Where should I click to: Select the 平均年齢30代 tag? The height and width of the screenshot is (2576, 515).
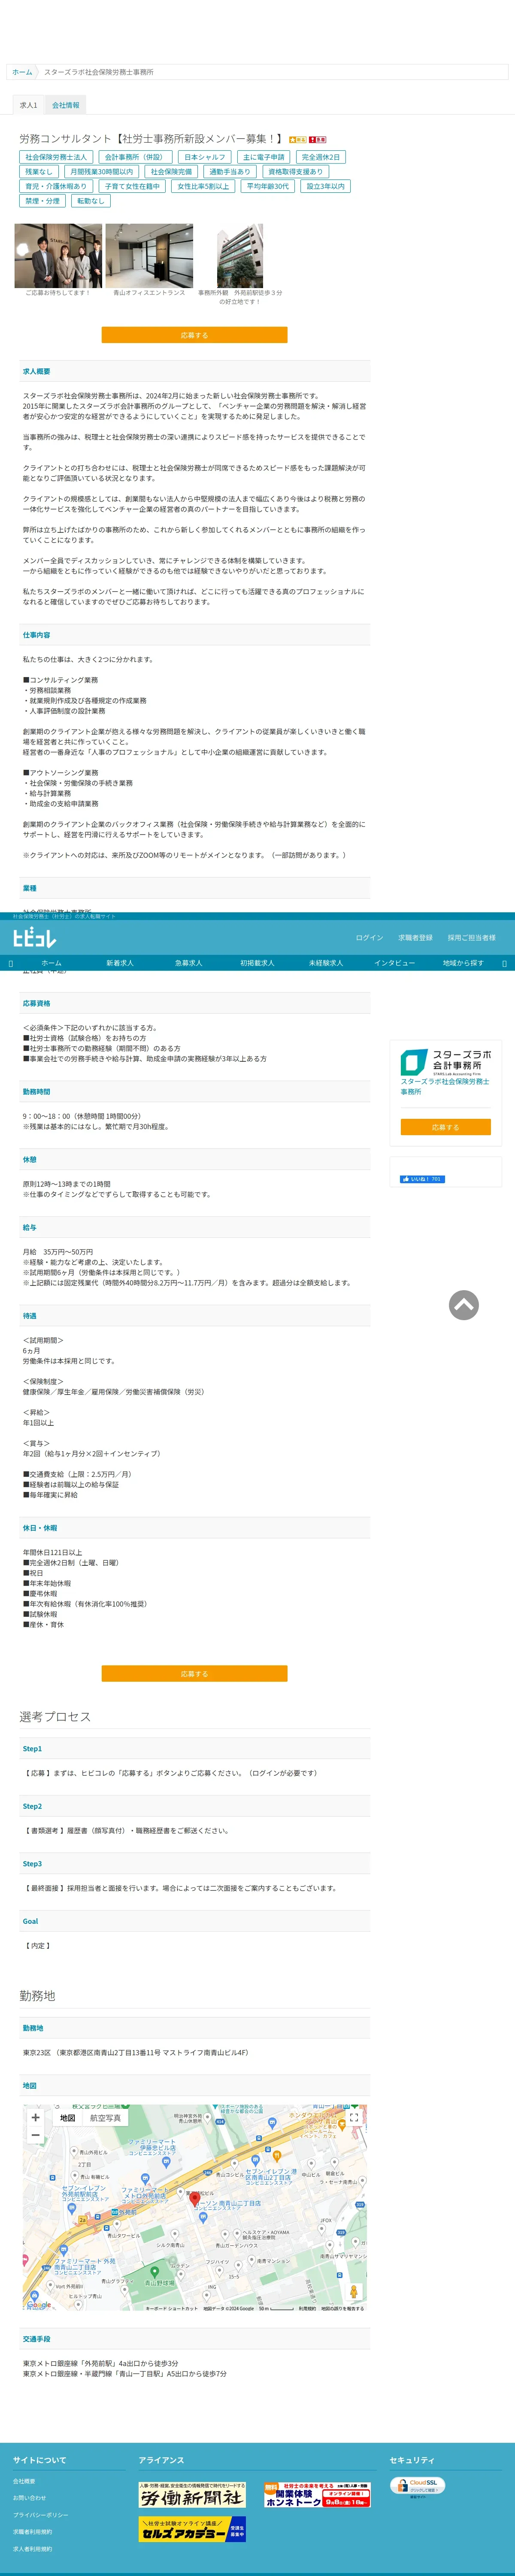coord(268,186)
